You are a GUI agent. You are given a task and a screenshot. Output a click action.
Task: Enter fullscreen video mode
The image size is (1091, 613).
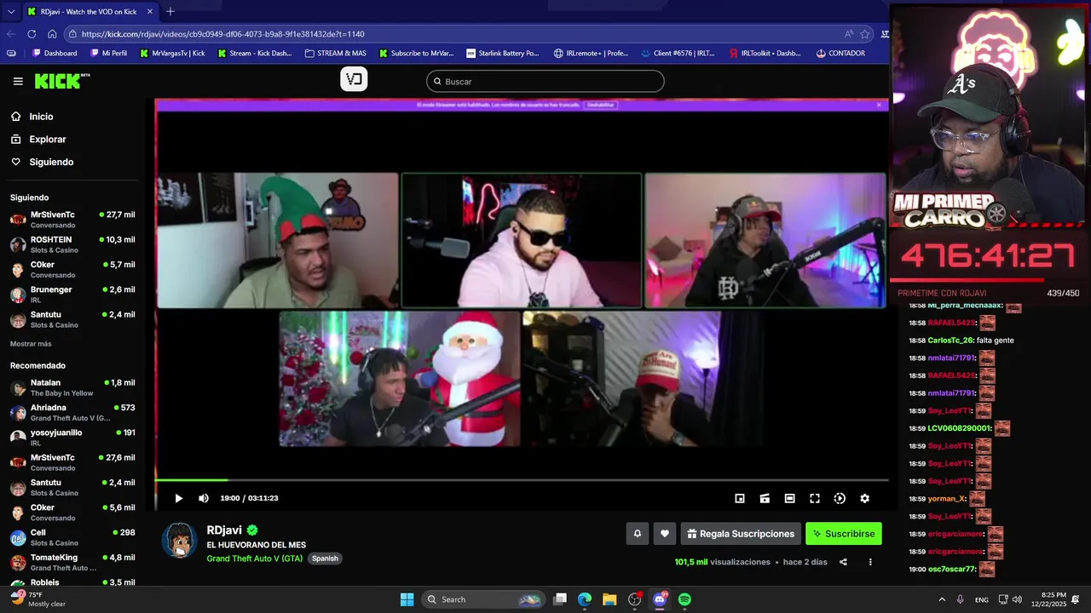point(815,498)
